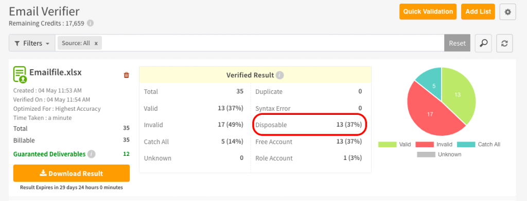Delete Emailfile.xlsx using trash icon
Viewport: 527px width, 201px height.
[x=127, y=75]
